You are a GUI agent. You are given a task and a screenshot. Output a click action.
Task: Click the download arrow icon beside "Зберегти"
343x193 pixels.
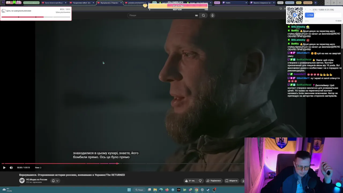243,181
